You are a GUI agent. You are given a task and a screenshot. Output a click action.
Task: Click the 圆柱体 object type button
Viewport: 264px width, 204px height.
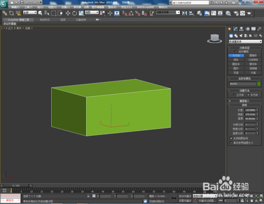click(236, 64)
